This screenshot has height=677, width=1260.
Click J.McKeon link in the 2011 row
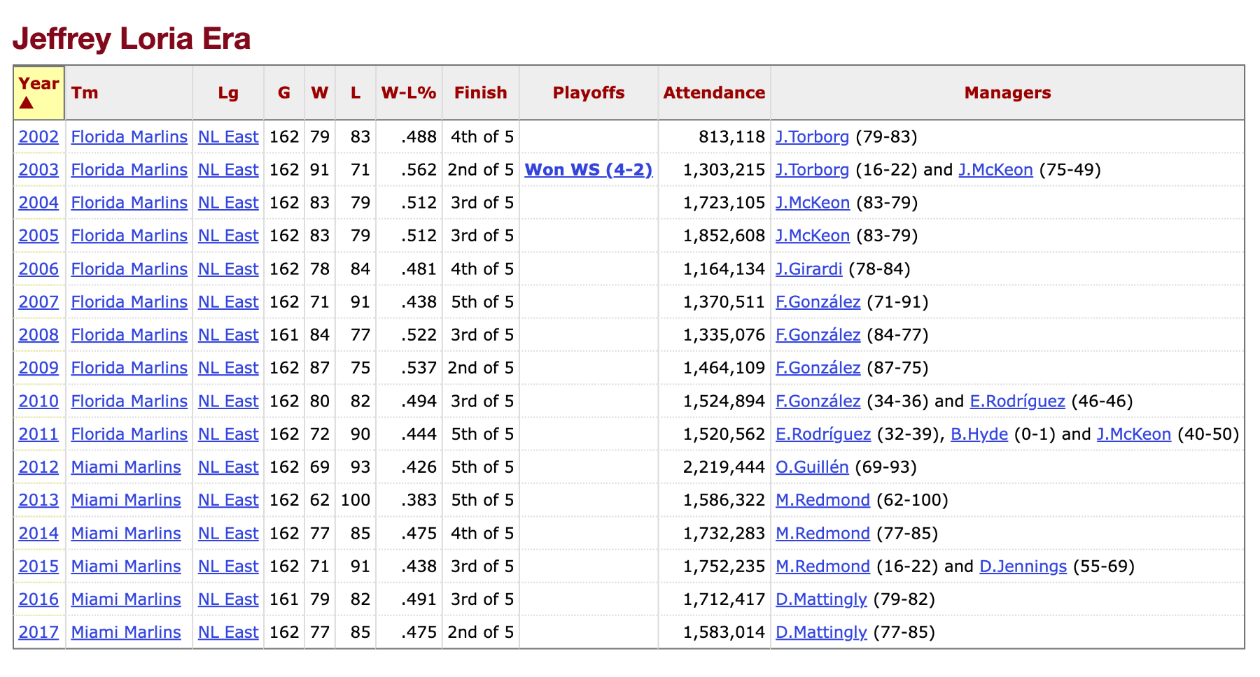[x=1133, y=434]
